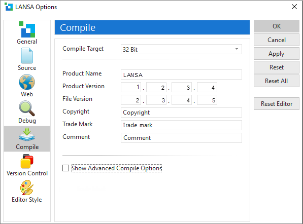Click the OK button
Viewport: 303px width, 224px height.
click(277, 26)
